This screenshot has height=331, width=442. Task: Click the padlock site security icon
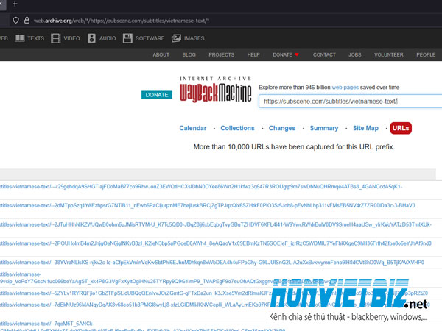27,21
